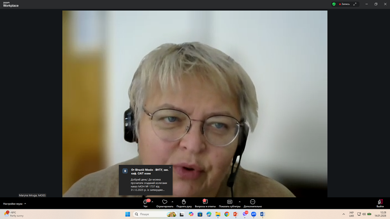Image resolution: width=390 pixels, height=219 pixels.
Task: Open Task View on the taskbar
Action: (182, 214)
